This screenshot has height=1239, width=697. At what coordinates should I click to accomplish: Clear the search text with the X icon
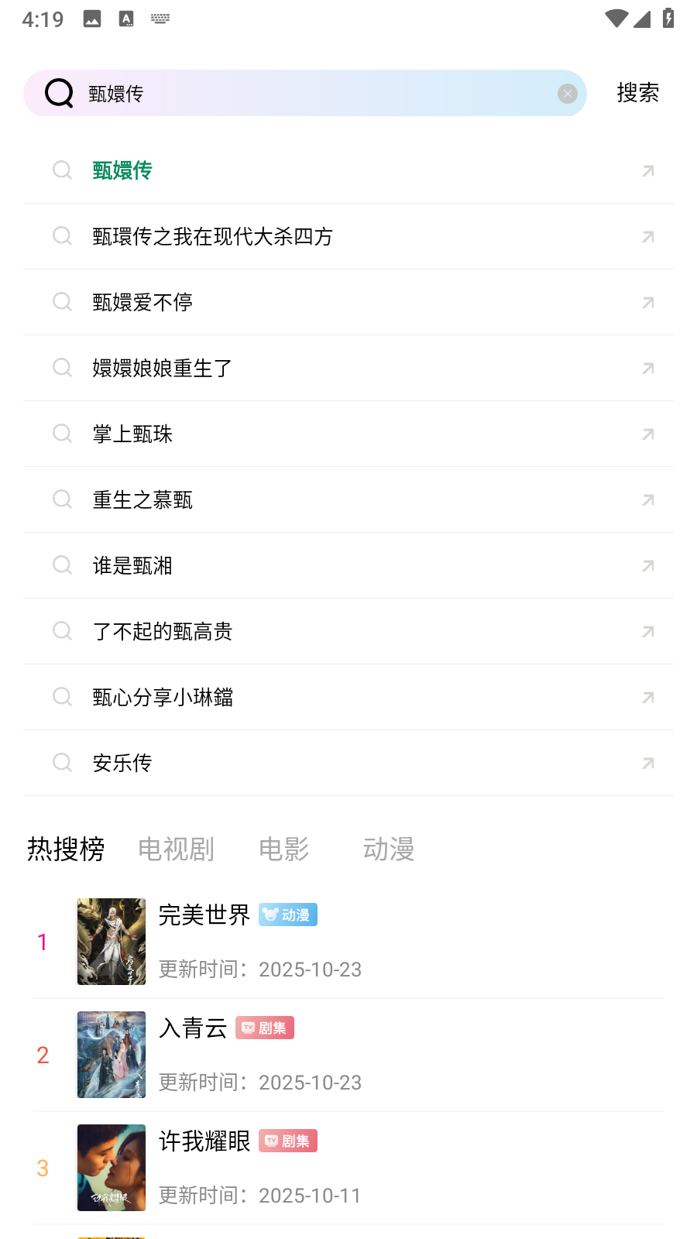pyautogui.click(x=568, y=94)
